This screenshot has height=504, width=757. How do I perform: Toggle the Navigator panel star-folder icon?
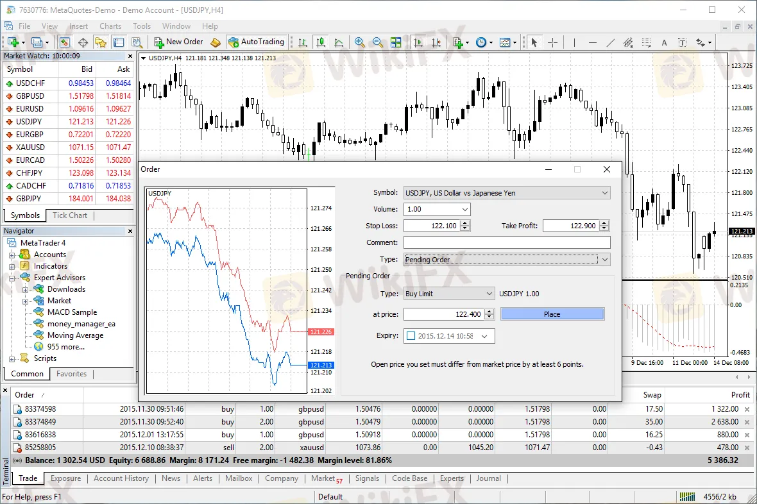coord(101,42)
